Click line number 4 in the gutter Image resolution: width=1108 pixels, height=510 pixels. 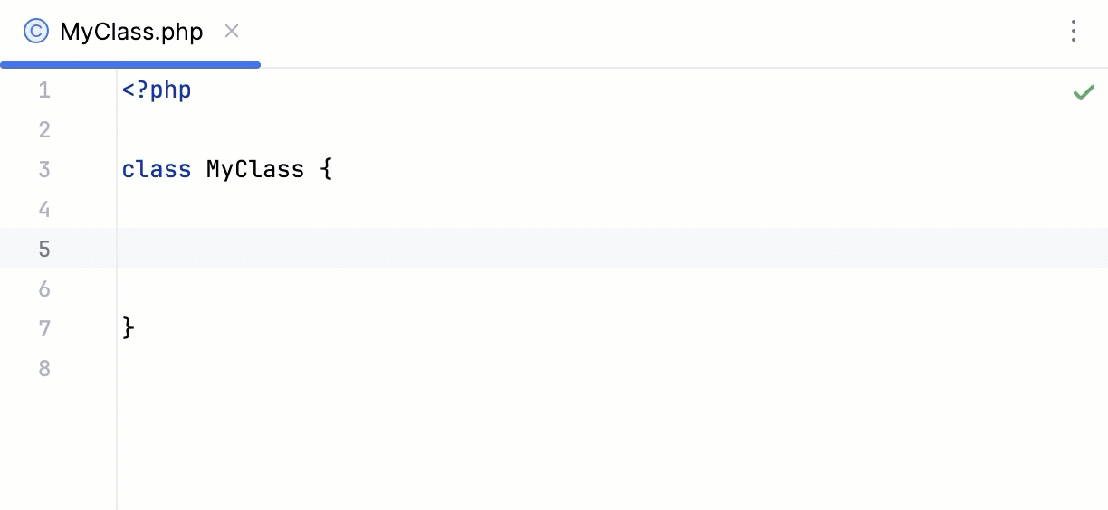tap(44, 210)
